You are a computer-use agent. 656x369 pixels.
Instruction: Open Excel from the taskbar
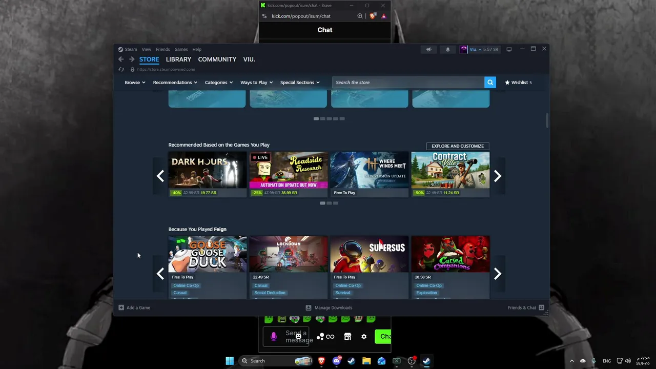pos(396,361)
